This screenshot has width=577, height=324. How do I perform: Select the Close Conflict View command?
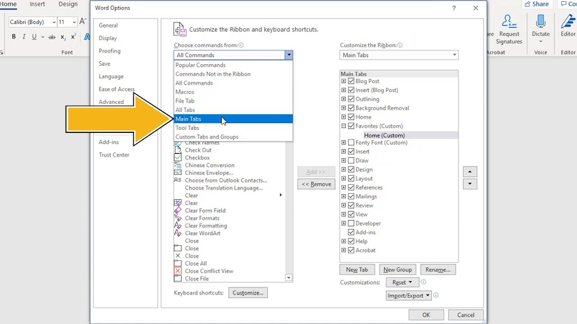209,271
